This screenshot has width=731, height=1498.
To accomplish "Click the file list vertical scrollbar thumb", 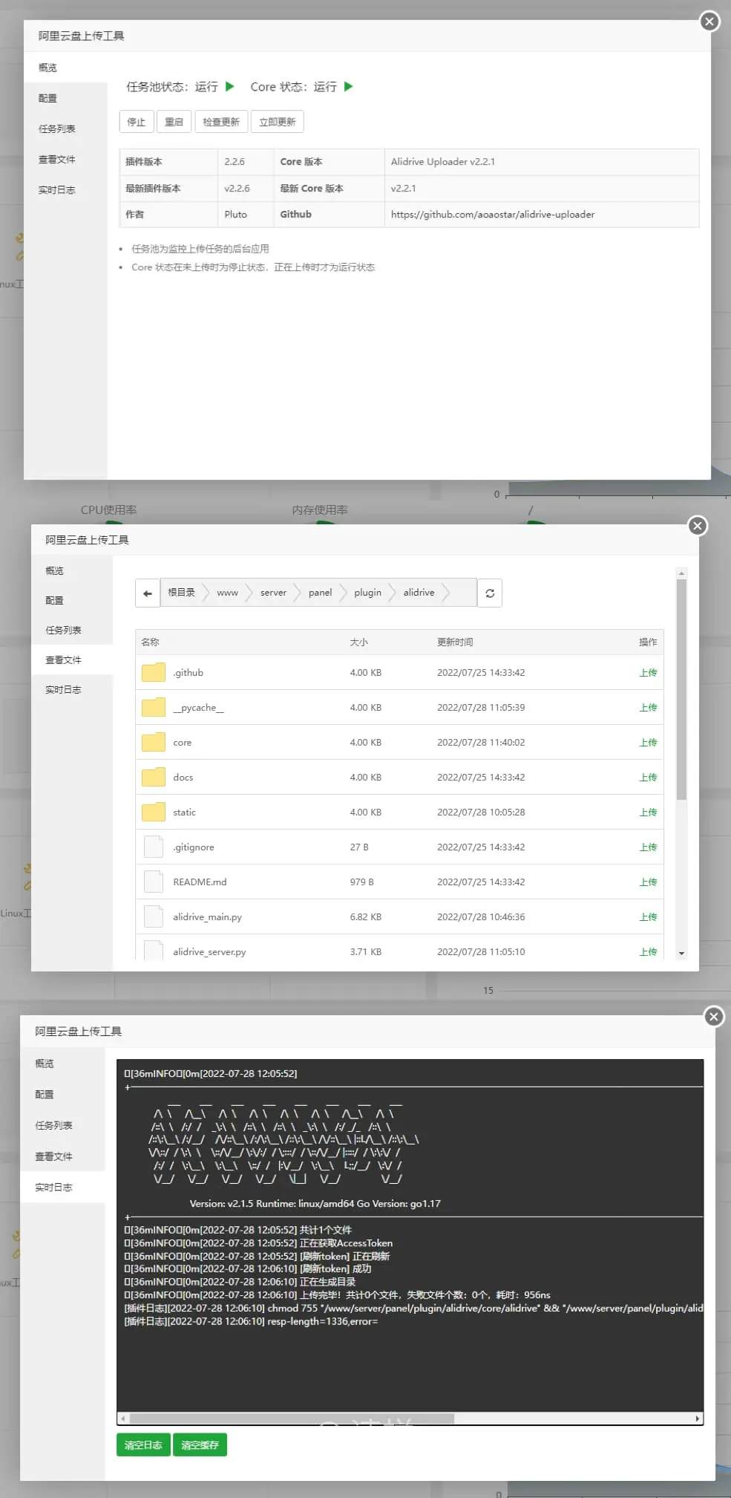I will (x=681, y=689).
